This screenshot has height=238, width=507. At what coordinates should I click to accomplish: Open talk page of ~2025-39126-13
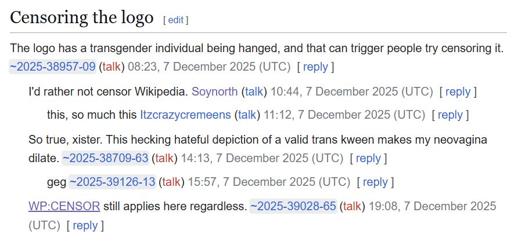(171, 182)
